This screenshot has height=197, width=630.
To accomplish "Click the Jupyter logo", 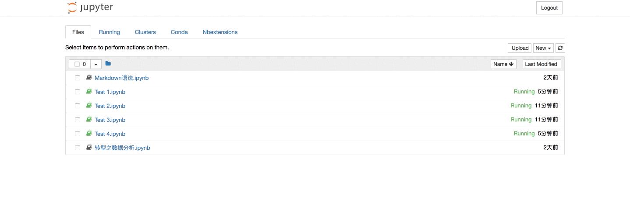I will (x=90, y=8).
